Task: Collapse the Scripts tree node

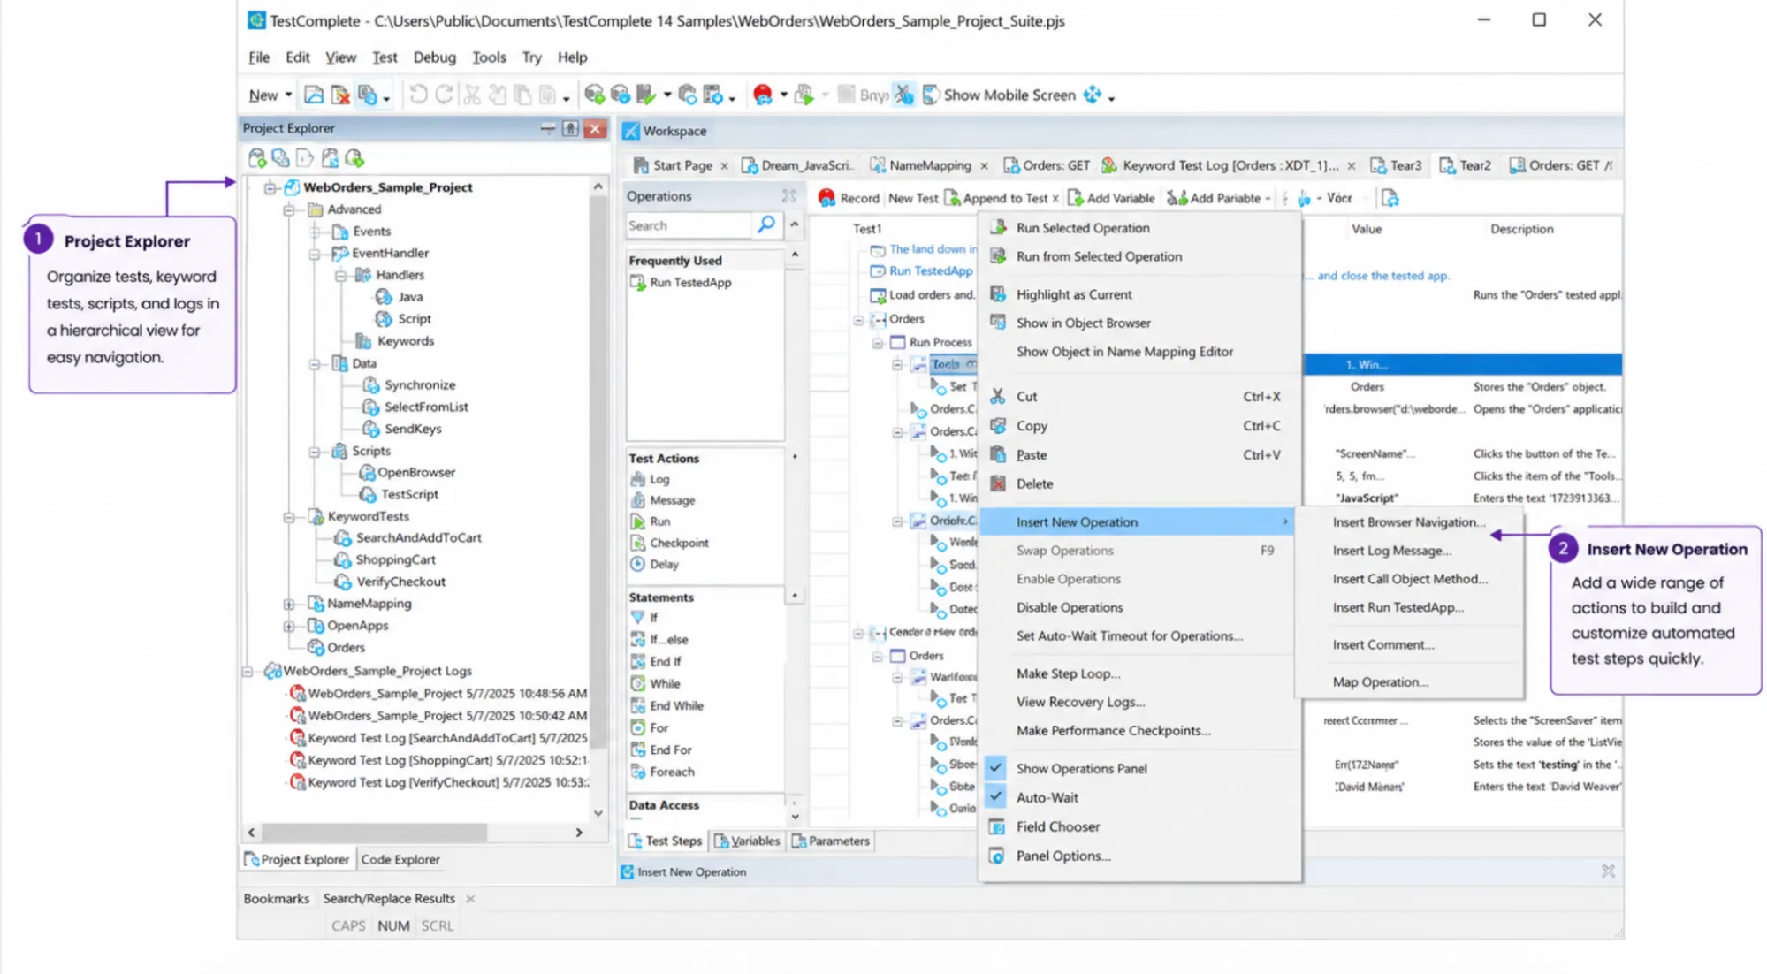Action: (x=315, y=451)
